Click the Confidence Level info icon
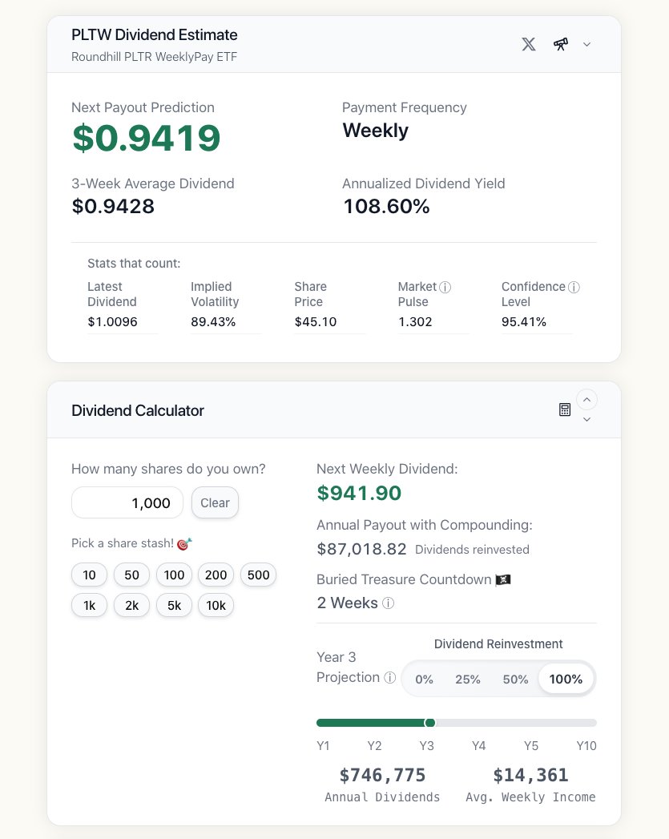Image resolution: width=669 pixels, height=839 pixels. point(574,288)
